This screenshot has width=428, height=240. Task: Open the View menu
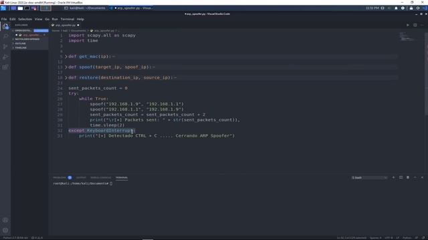[x=39, y=19]
